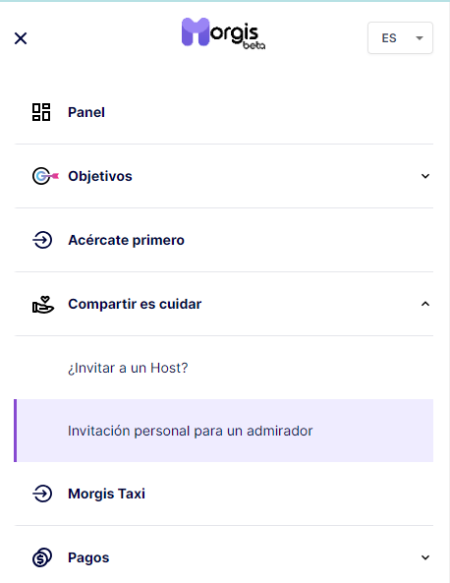Click the Morgis Taxi arrow-circle icon

(x=42, y=494)
